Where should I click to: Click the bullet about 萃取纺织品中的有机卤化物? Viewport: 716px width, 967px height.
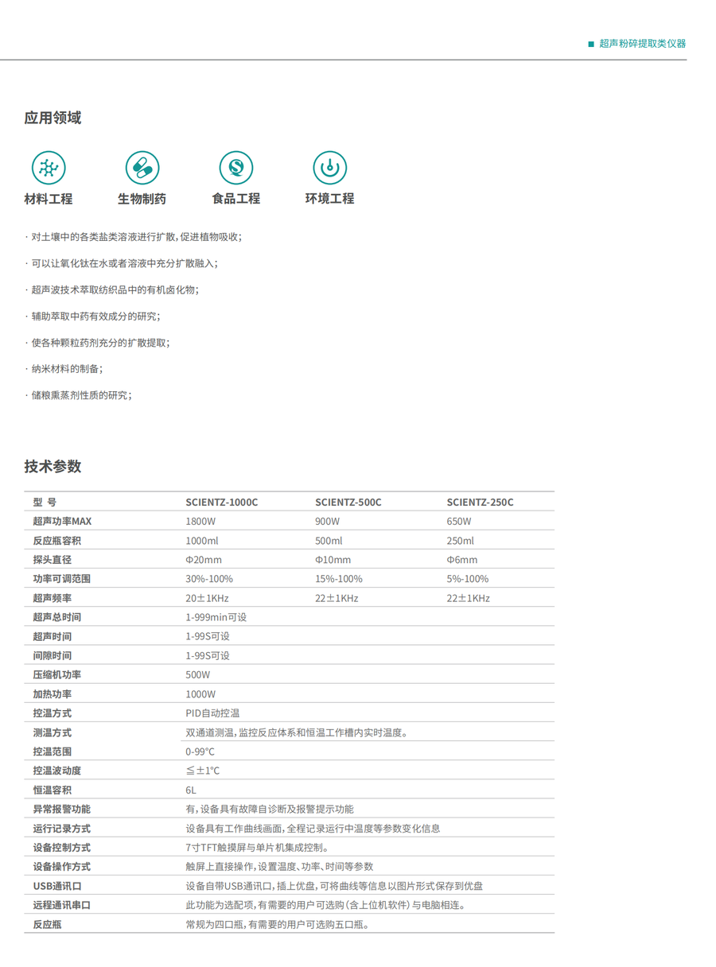pos(111,289)
